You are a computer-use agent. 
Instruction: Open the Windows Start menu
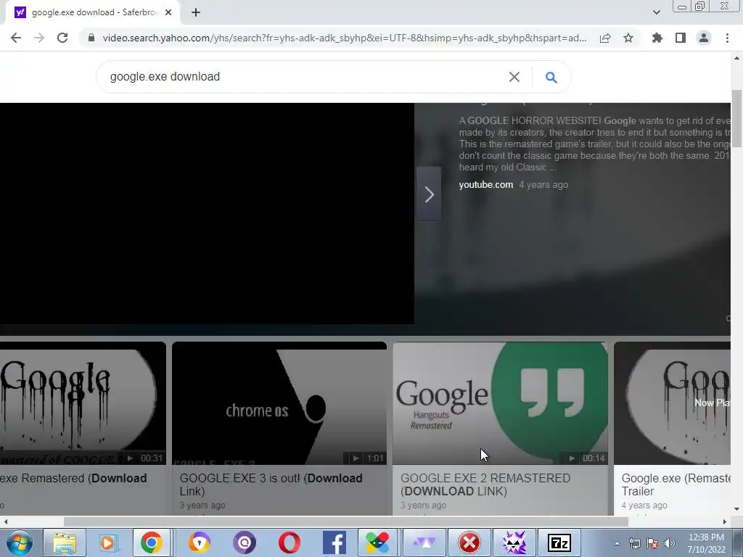tap(20, 542)
